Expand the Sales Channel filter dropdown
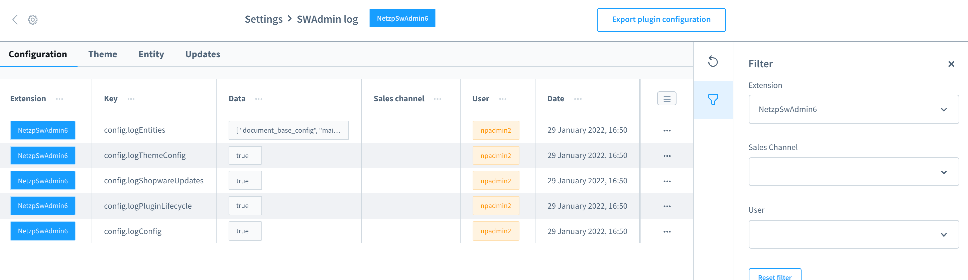968x280 pixels. (853, 172)
